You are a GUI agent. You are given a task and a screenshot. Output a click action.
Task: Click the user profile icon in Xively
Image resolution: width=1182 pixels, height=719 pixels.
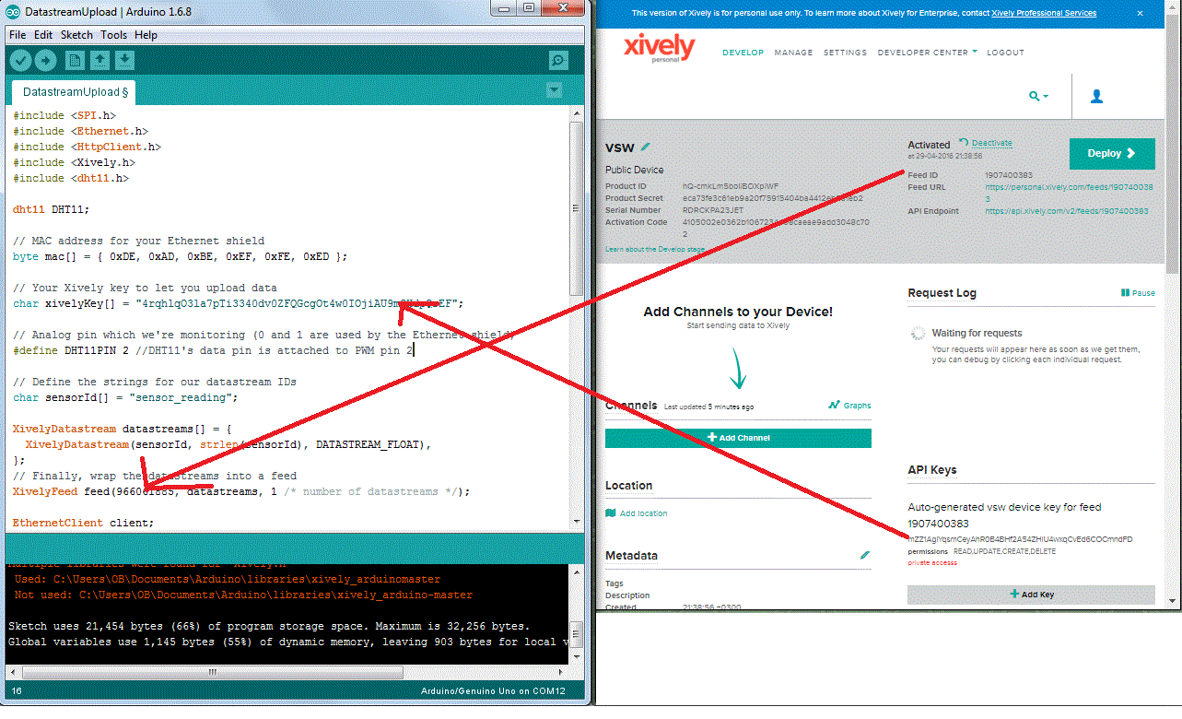[1096, 96]
